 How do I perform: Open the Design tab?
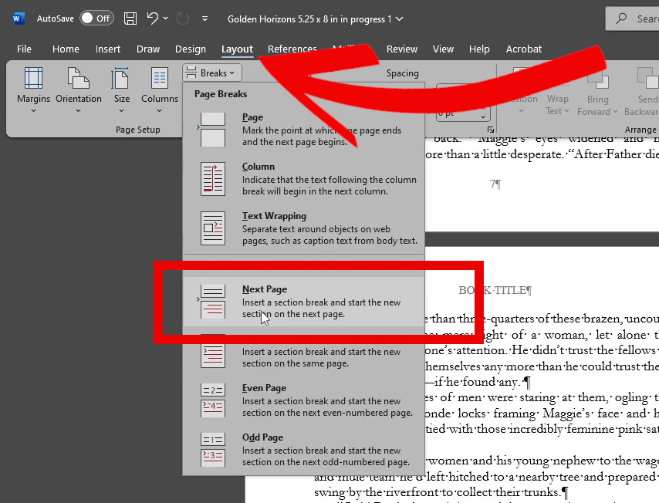[191, 49]
